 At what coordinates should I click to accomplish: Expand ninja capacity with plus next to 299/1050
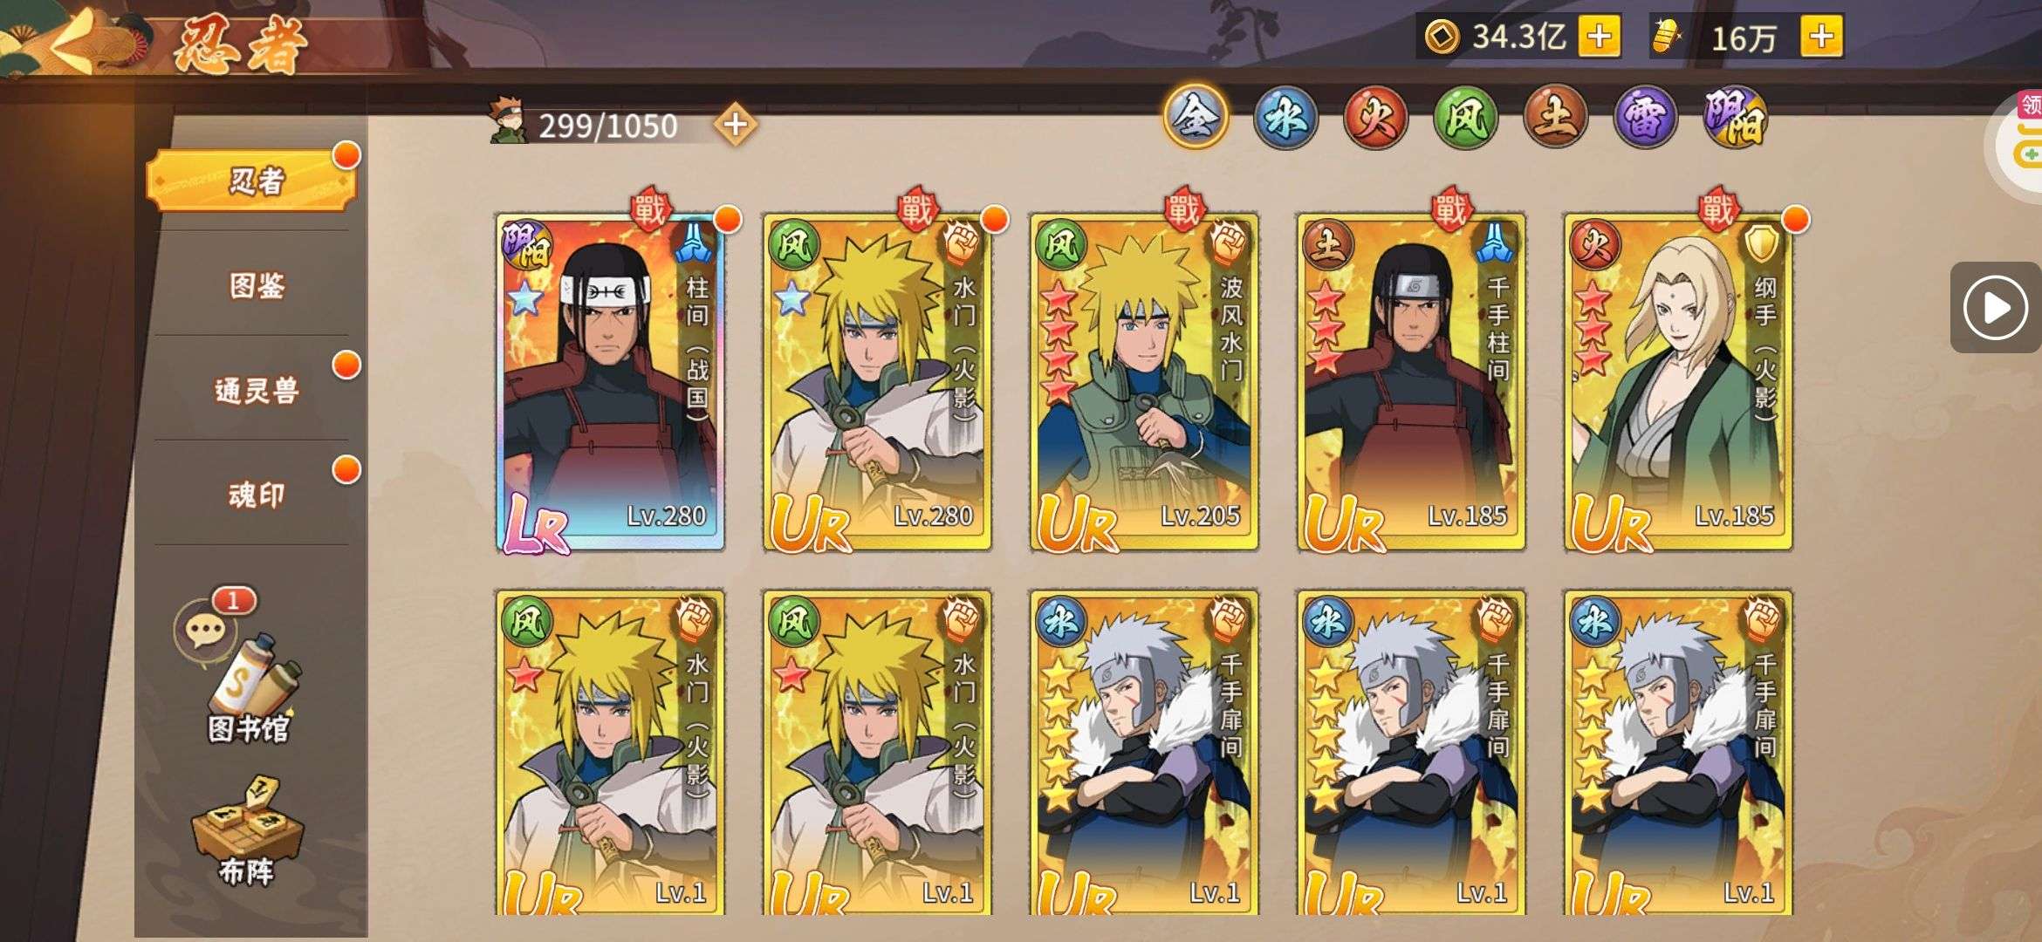click(x=735, y=125)
